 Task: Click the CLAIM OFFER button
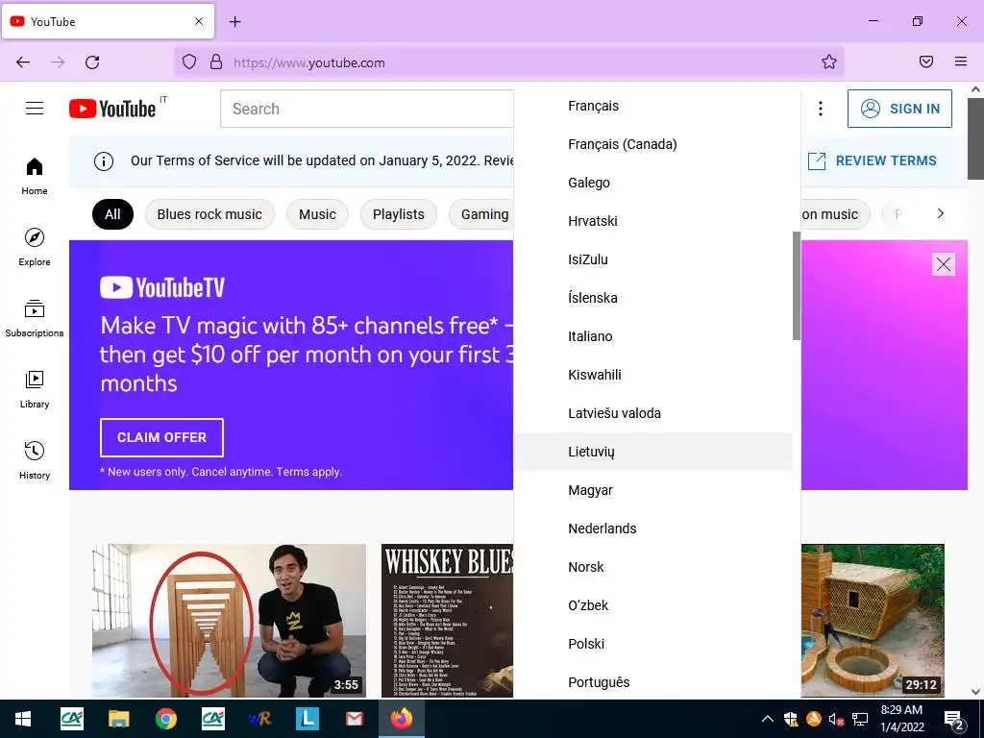click(x=161, y=437)
